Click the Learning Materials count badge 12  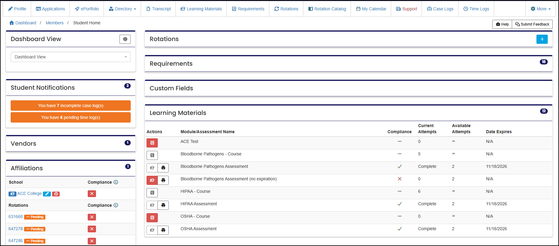click(x=544, y=111)
